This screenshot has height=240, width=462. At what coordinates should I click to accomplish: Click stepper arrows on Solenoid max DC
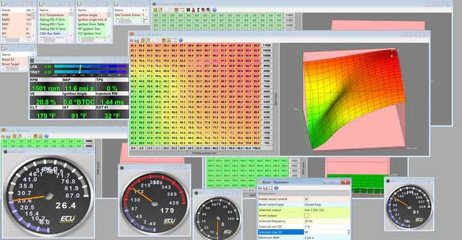pyautogui.click(x=348, y=232)
